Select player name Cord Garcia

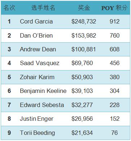(36, 22)
